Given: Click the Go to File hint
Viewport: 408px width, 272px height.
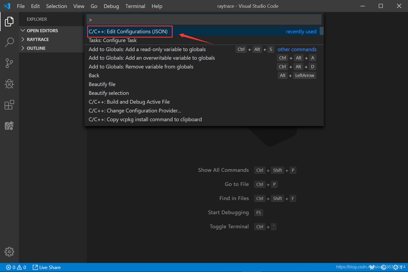Looking at the screenshot, I should click(x=237, y=184).
